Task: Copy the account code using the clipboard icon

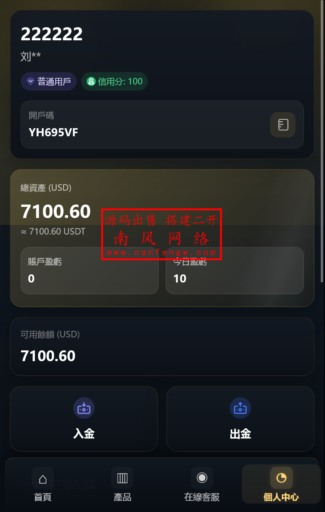Action: (283, 125)
